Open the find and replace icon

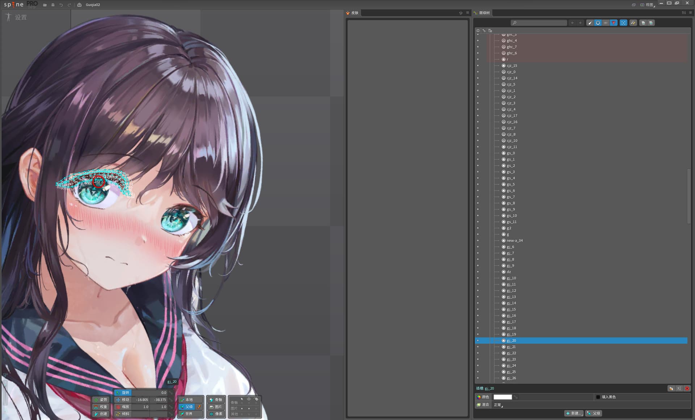coord(633,23)
